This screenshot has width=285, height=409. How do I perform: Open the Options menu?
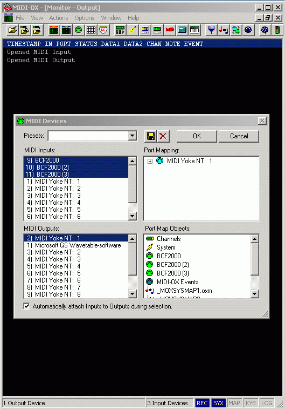point(85,18)
